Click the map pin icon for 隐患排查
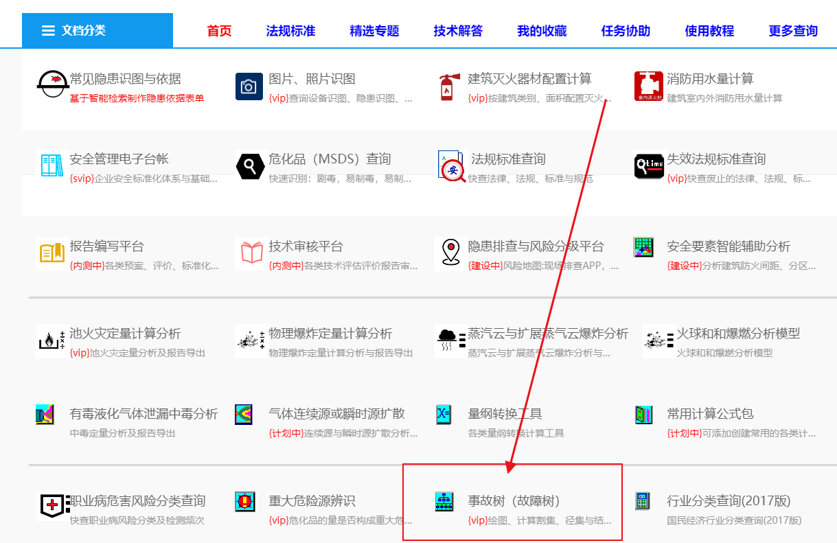The image size is (837, 543). pyautogui.click(x=450, y=253)
